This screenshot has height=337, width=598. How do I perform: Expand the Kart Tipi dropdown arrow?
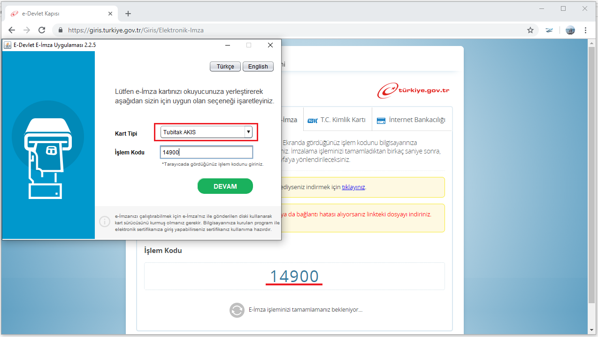[x=249, y=132]
